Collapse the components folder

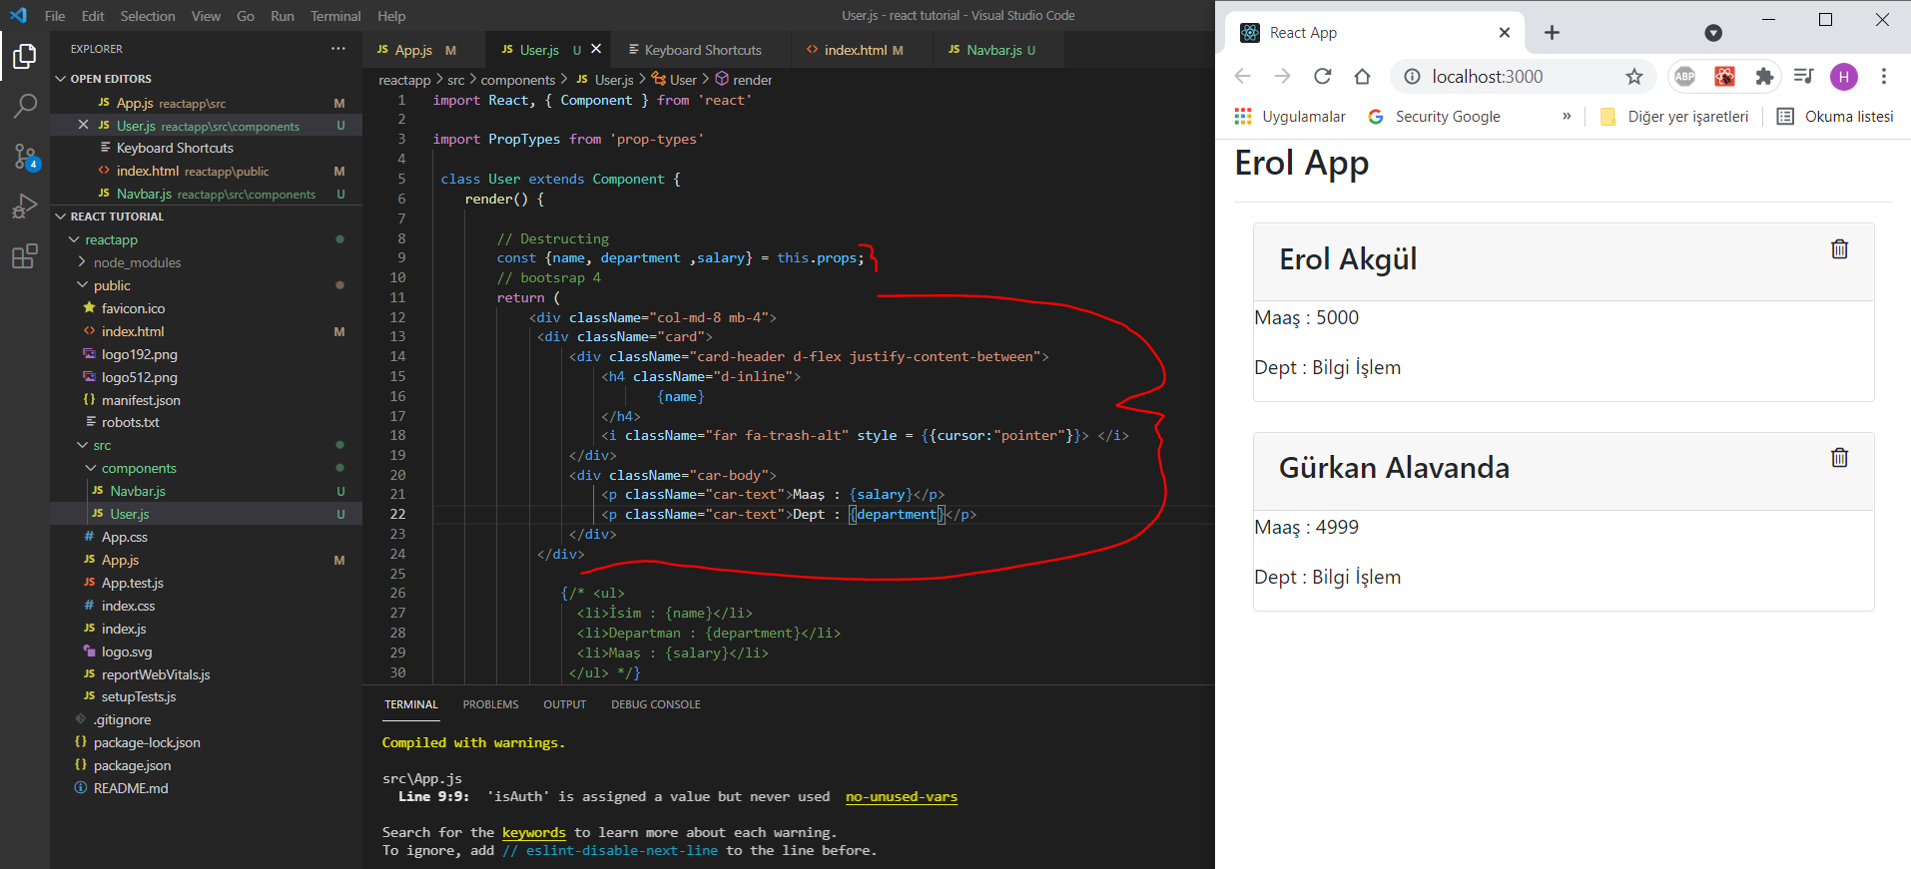138,468
